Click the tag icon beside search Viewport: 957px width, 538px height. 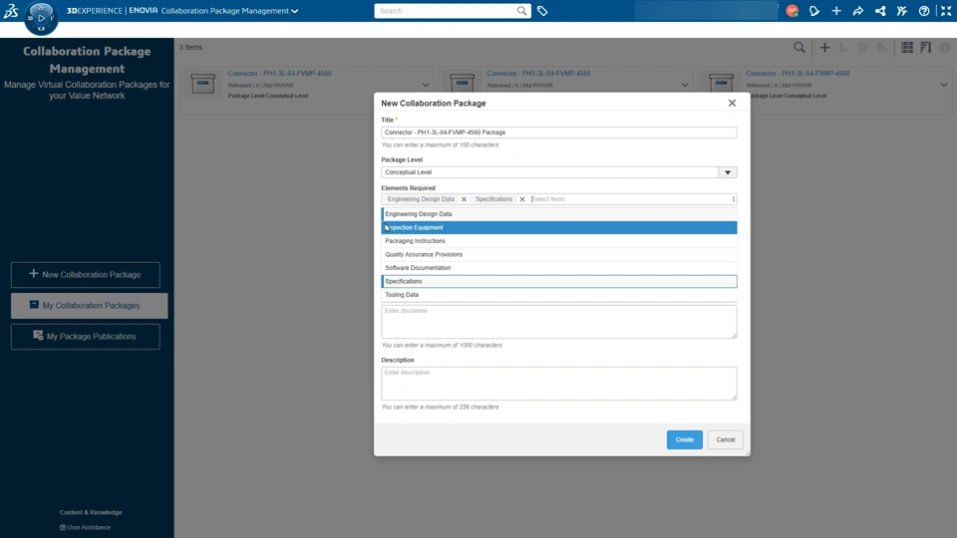(x=542, y=11)
